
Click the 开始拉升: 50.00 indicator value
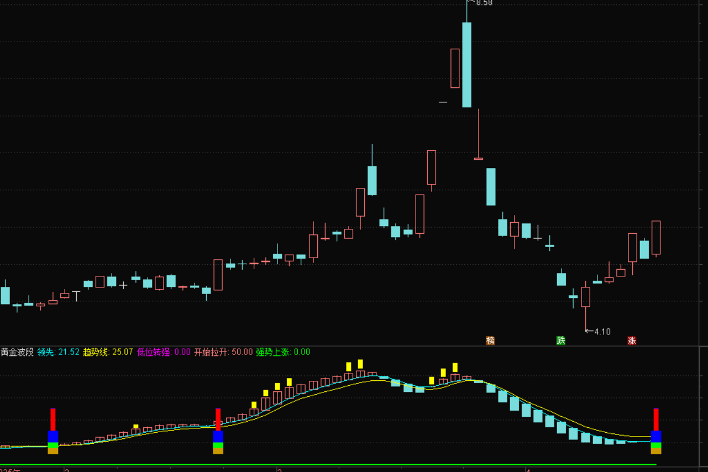point(223,352)
